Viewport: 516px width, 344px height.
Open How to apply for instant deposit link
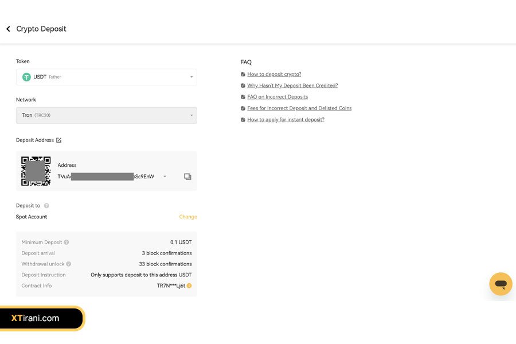coord(286,120)
